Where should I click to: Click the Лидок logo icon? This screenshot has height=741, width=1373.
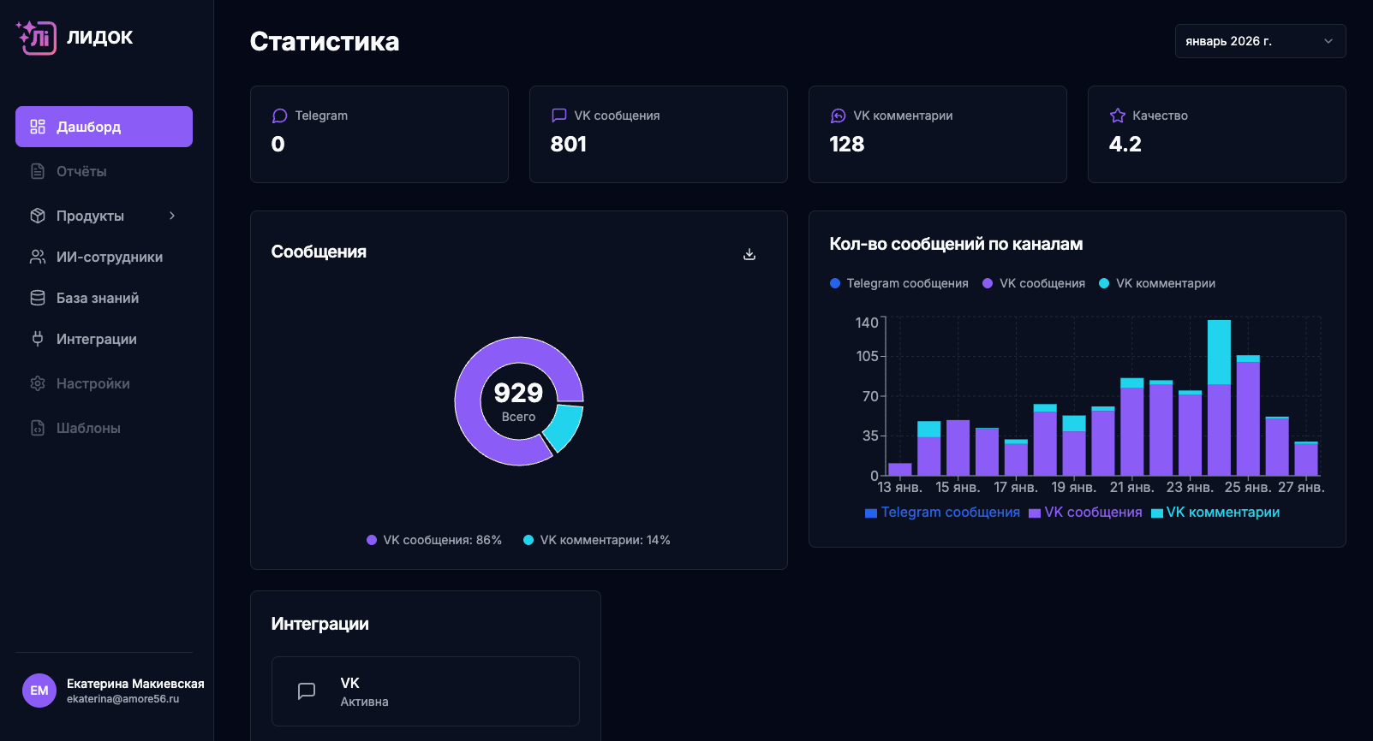(36, 38)
